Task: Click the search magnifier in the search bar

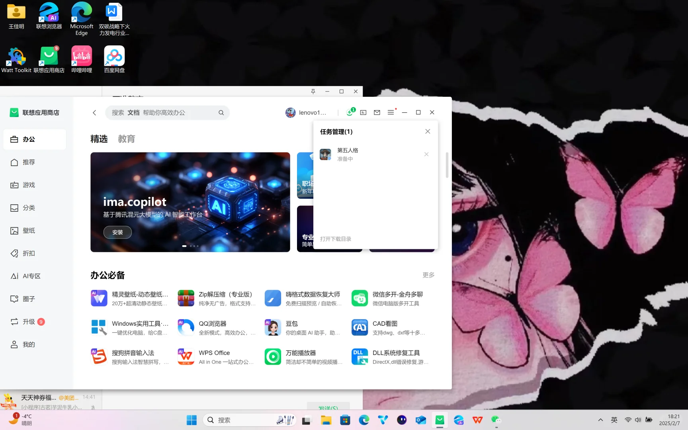Action: tap(221, 113)
